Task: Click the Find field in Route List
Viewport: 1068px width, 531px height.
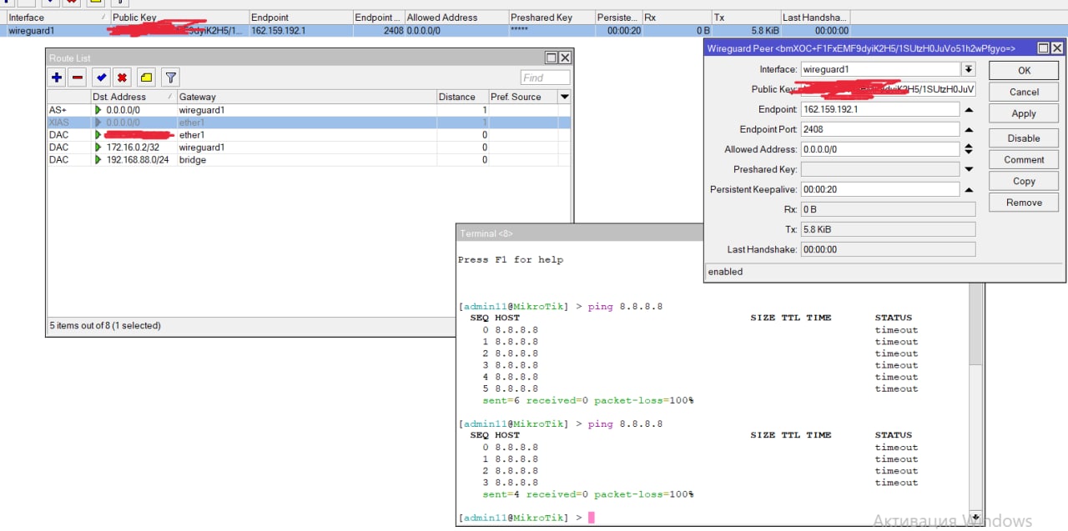Action: coord(545,78)
